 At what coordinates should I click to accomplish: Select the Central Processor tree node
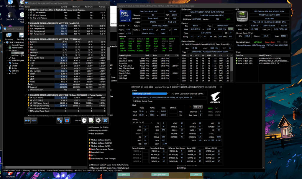tap(18, 45)
